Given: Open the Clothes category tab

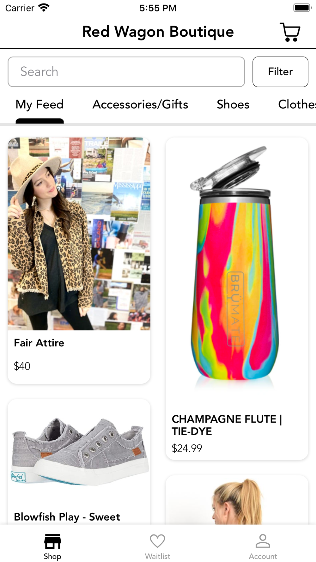Looking at the screenshot, I should 297,104.
